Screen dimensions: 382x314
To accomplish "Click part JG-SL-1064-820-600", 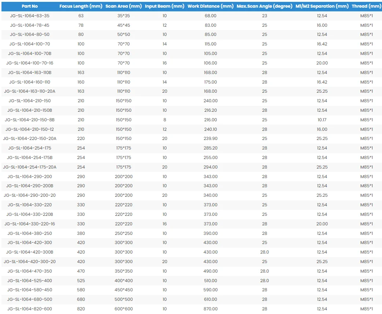I will point(30,309).
